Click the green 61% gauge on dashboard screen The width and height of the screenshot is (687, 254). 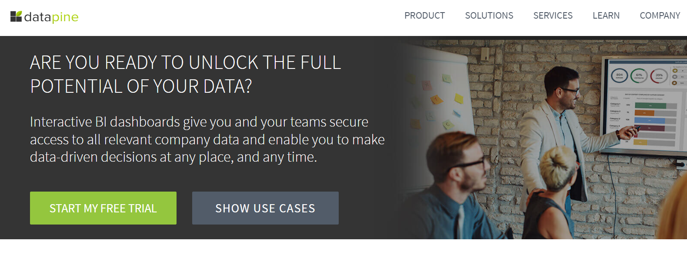(639, 75)
